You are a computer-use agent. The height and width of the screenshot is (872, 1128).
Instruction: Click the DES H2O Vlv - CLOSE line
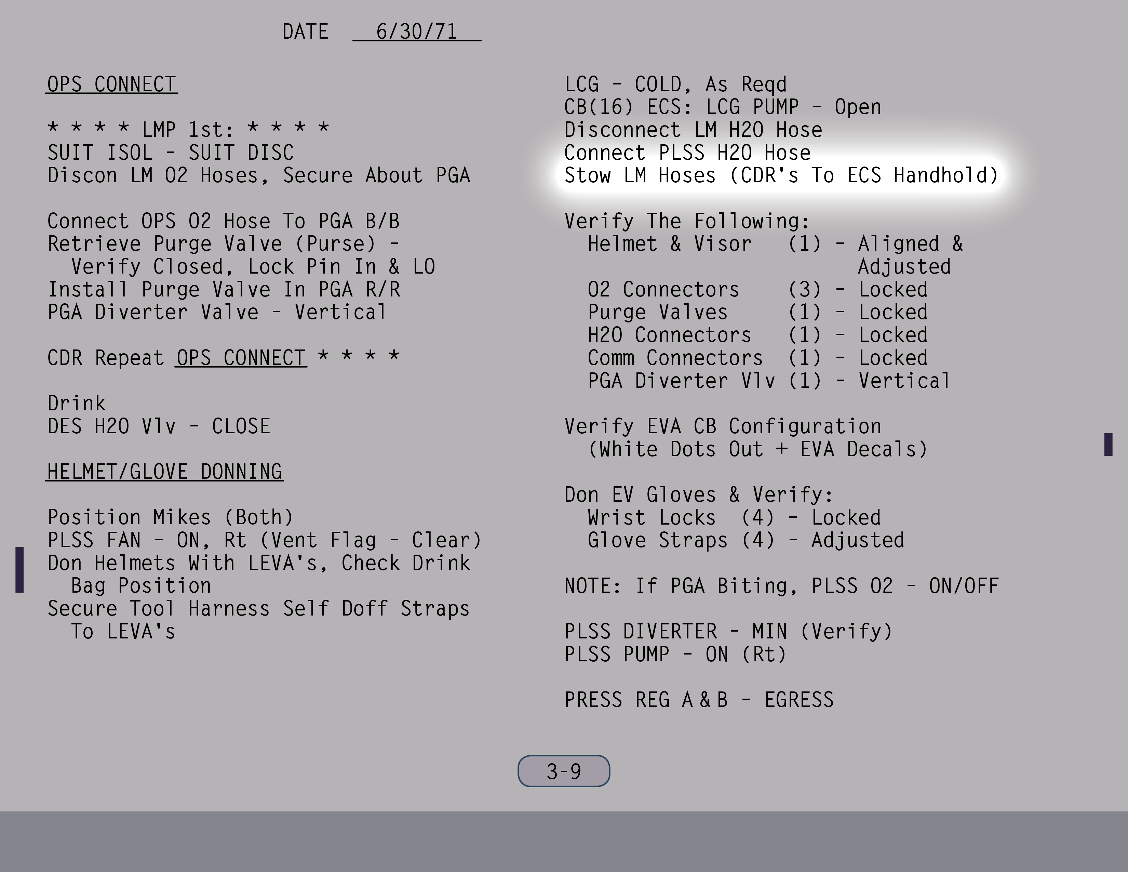[159, 427]
